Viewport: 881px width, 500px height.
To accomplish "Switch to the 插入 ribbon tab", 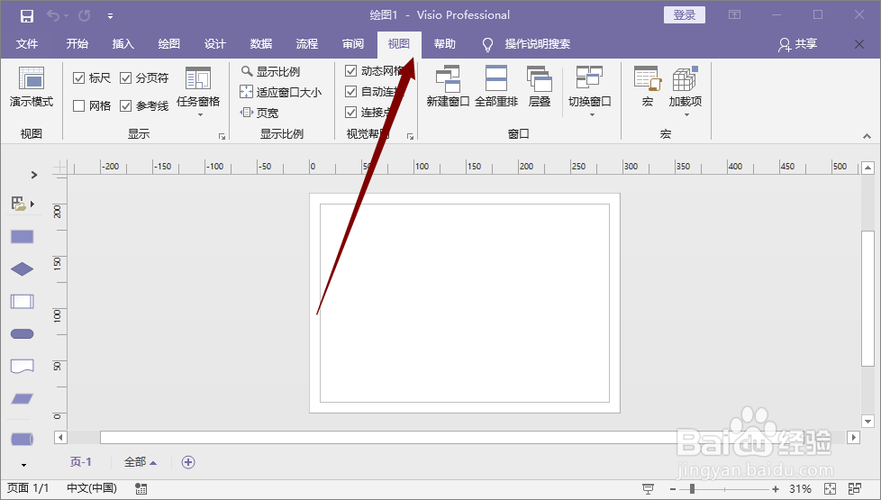I will [x=123, y=44].
